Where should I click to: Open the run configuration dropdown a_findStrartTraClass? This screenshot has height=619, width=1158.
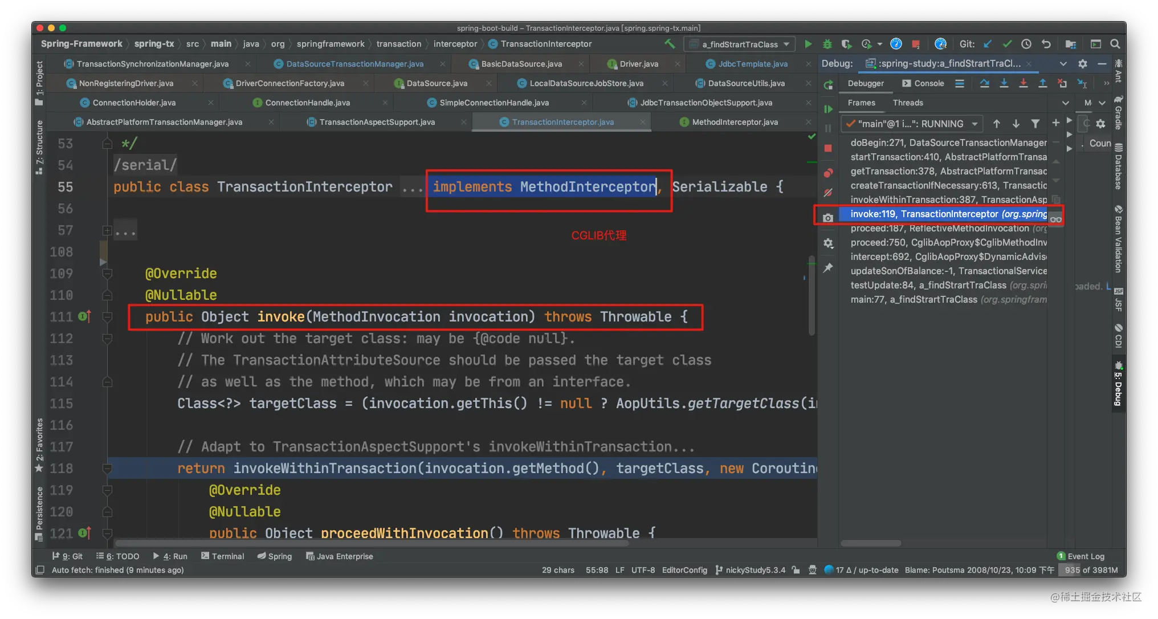pyautogui.click(x=740, y=44)
